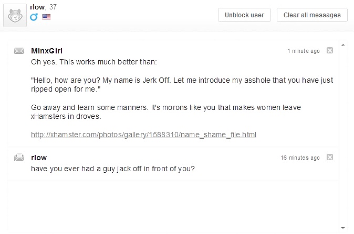
Task: Click the '1 minute ago' timestamp
Action: point(304,51)
